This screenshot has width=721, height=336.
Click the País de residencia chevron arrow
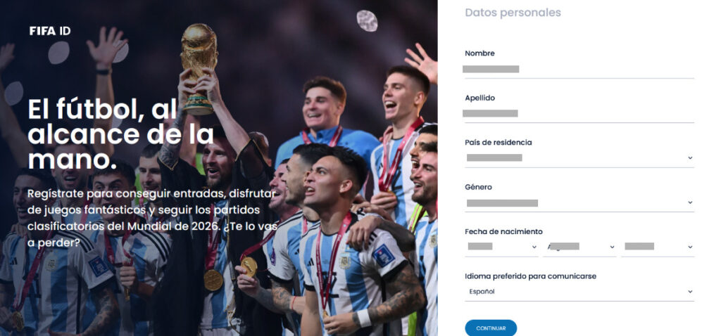[690, 158]
